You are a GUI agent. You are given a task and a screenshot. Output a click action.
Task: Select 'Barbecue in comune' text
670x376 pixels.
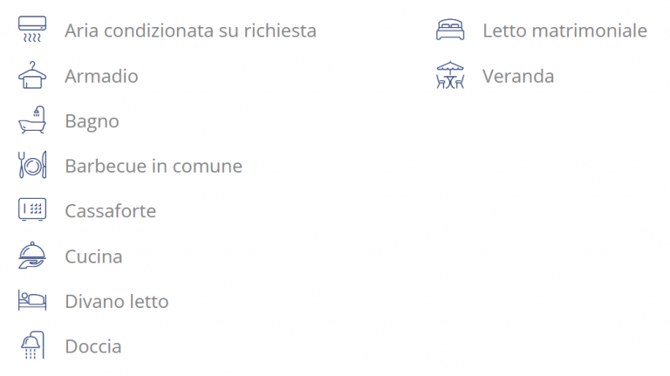(x=154, y=166)
